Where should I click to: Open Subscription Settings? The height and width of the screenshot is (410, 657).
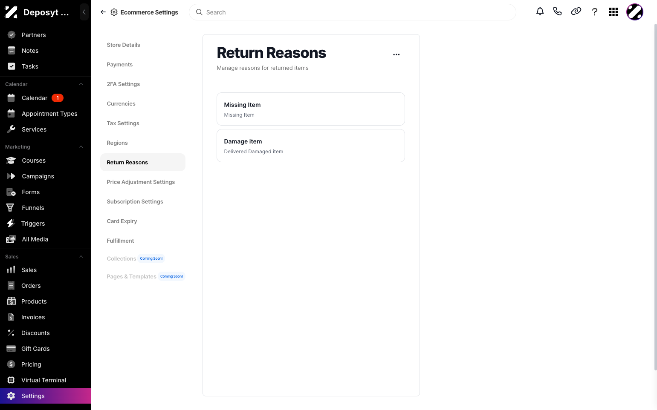pos(143,201)
